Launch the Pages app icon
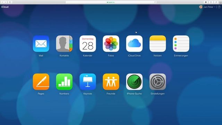222x125 pixels. pos(41,82)
